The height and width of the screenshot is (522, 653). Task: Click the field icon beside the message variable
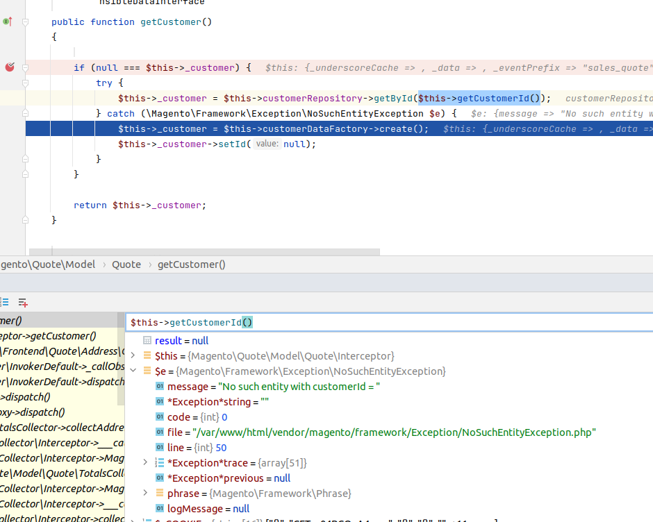pos(161,386)
